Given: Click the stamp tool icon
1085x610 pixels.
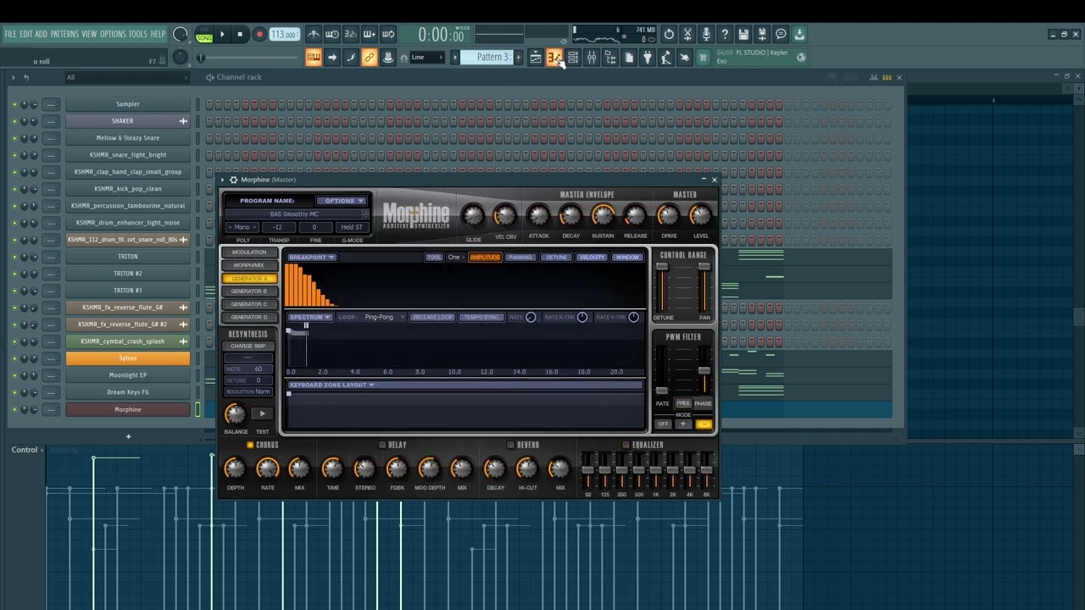Looking at the screenshot, I should [x=388, y=58].
